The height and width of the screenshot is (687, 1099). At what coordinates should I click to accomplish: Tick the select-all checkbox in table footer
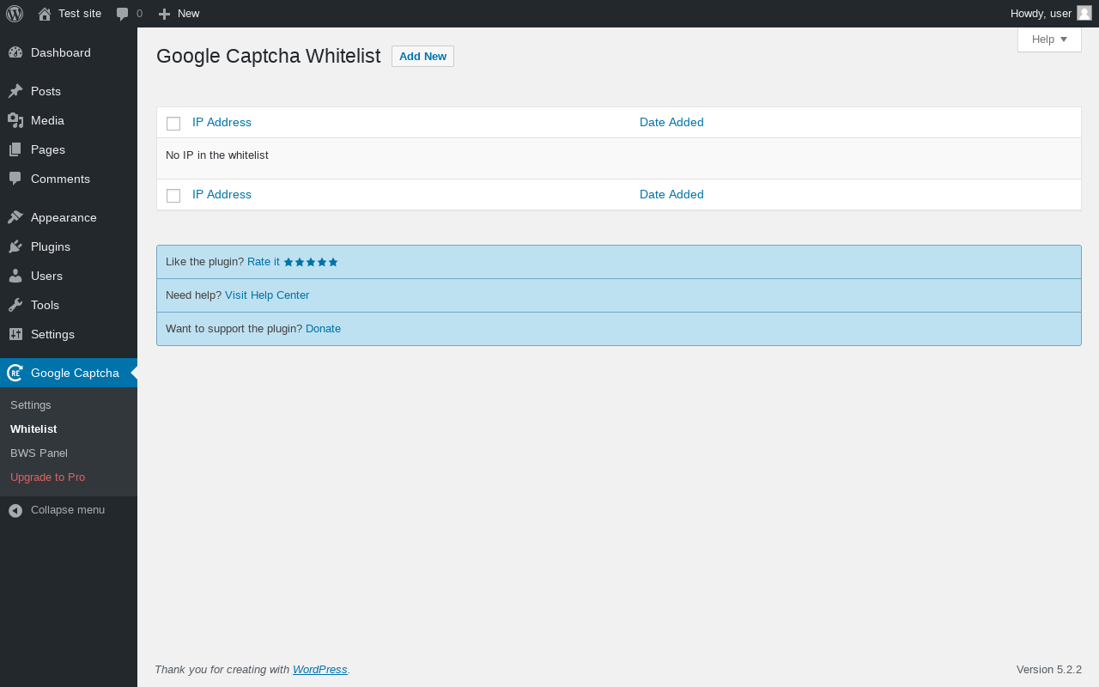point(173,196)
